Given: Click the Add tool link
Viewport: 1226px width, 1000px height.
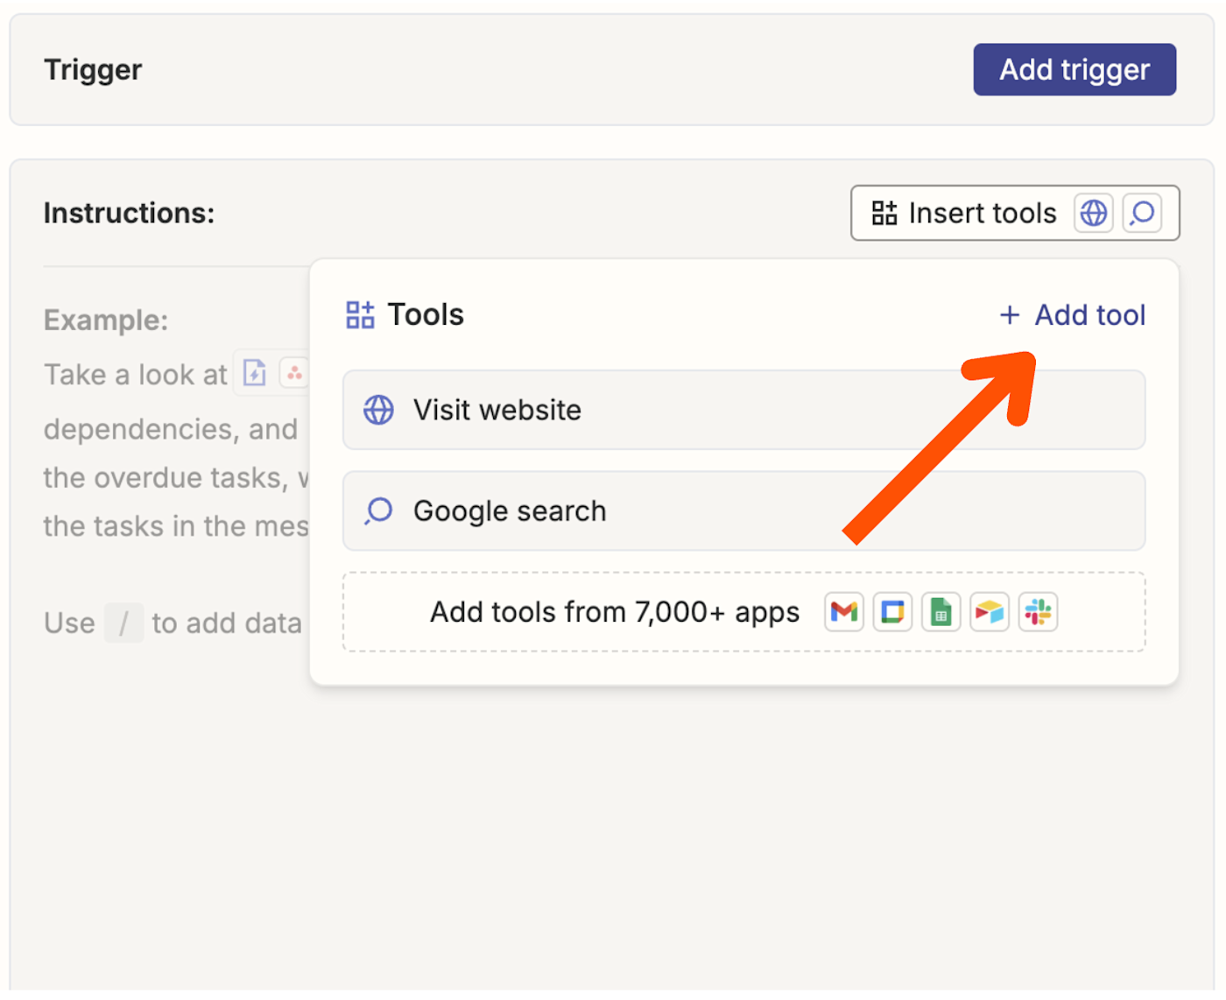Looking at the screenshot, I should pyautogui.click(x=1072, y=315).
